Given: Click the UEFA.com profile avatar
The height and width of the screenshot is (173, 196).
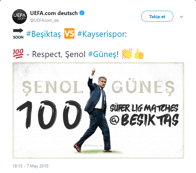Looking at the screenshot, I should (20, 17).
